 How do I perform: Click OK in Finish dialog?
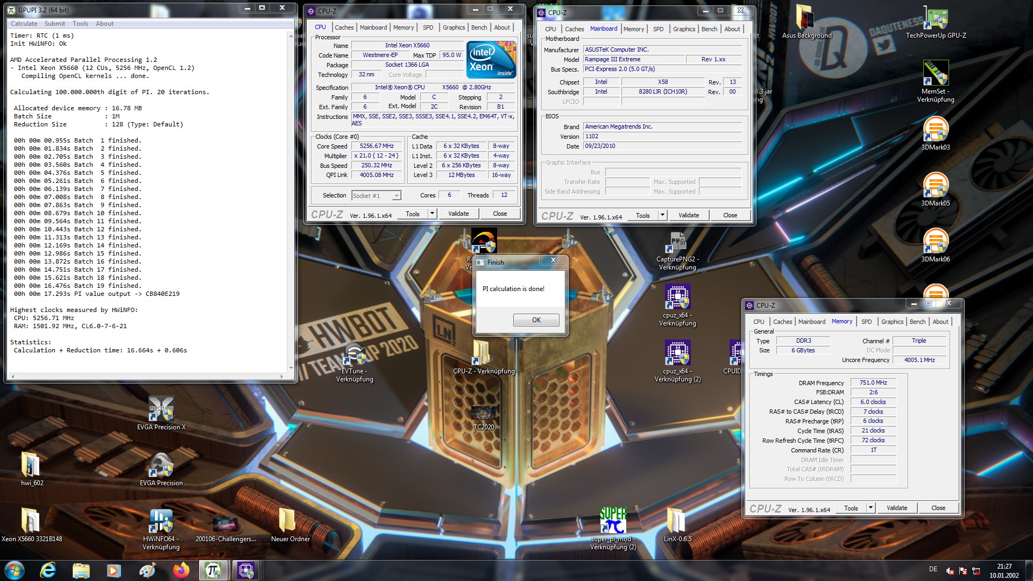click(x=536, y=320)
